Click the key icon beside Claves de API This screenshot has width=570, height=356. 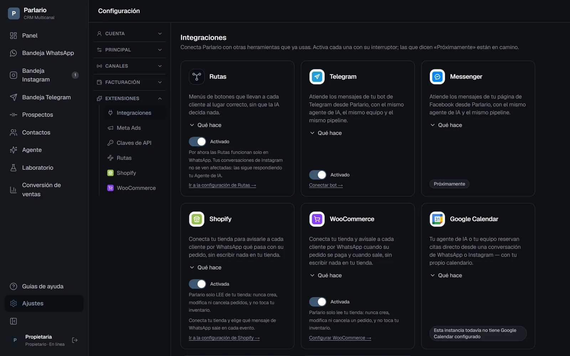[110, 143]
